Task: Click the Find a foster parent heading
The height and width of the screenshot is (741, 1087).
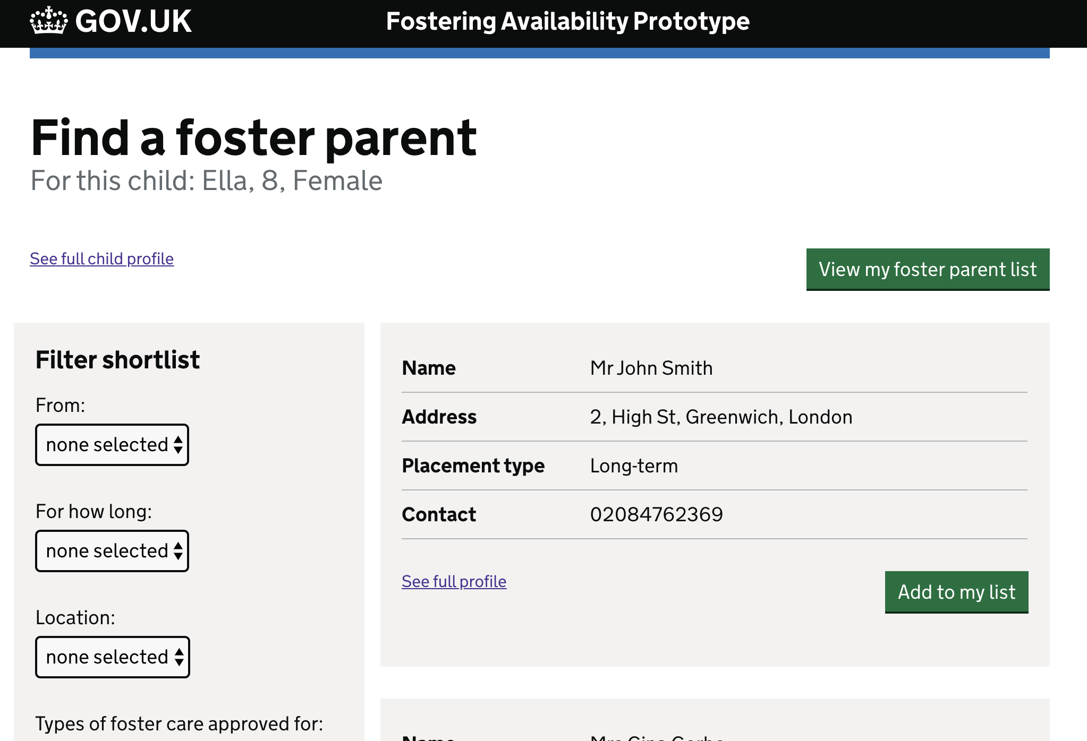Action: pos(253,137)
